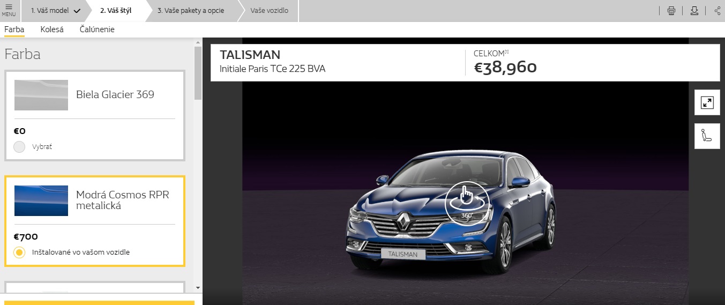Image resolution: width=725 pixels, height=305 pixels.
Task: Click the download icon
Action: click(x=694, y=10)
